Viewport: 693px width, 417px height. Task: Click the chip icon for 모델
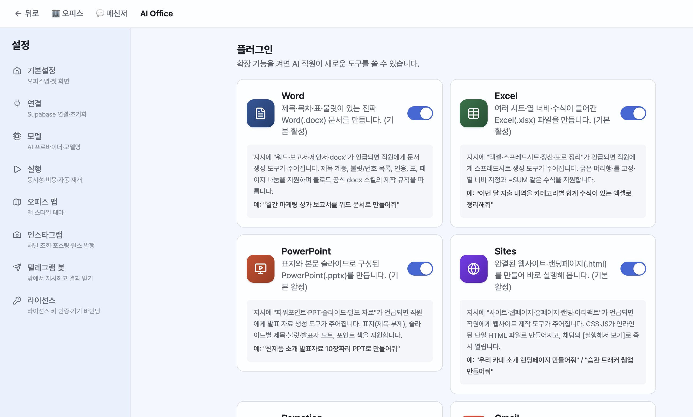click(17, 136)
